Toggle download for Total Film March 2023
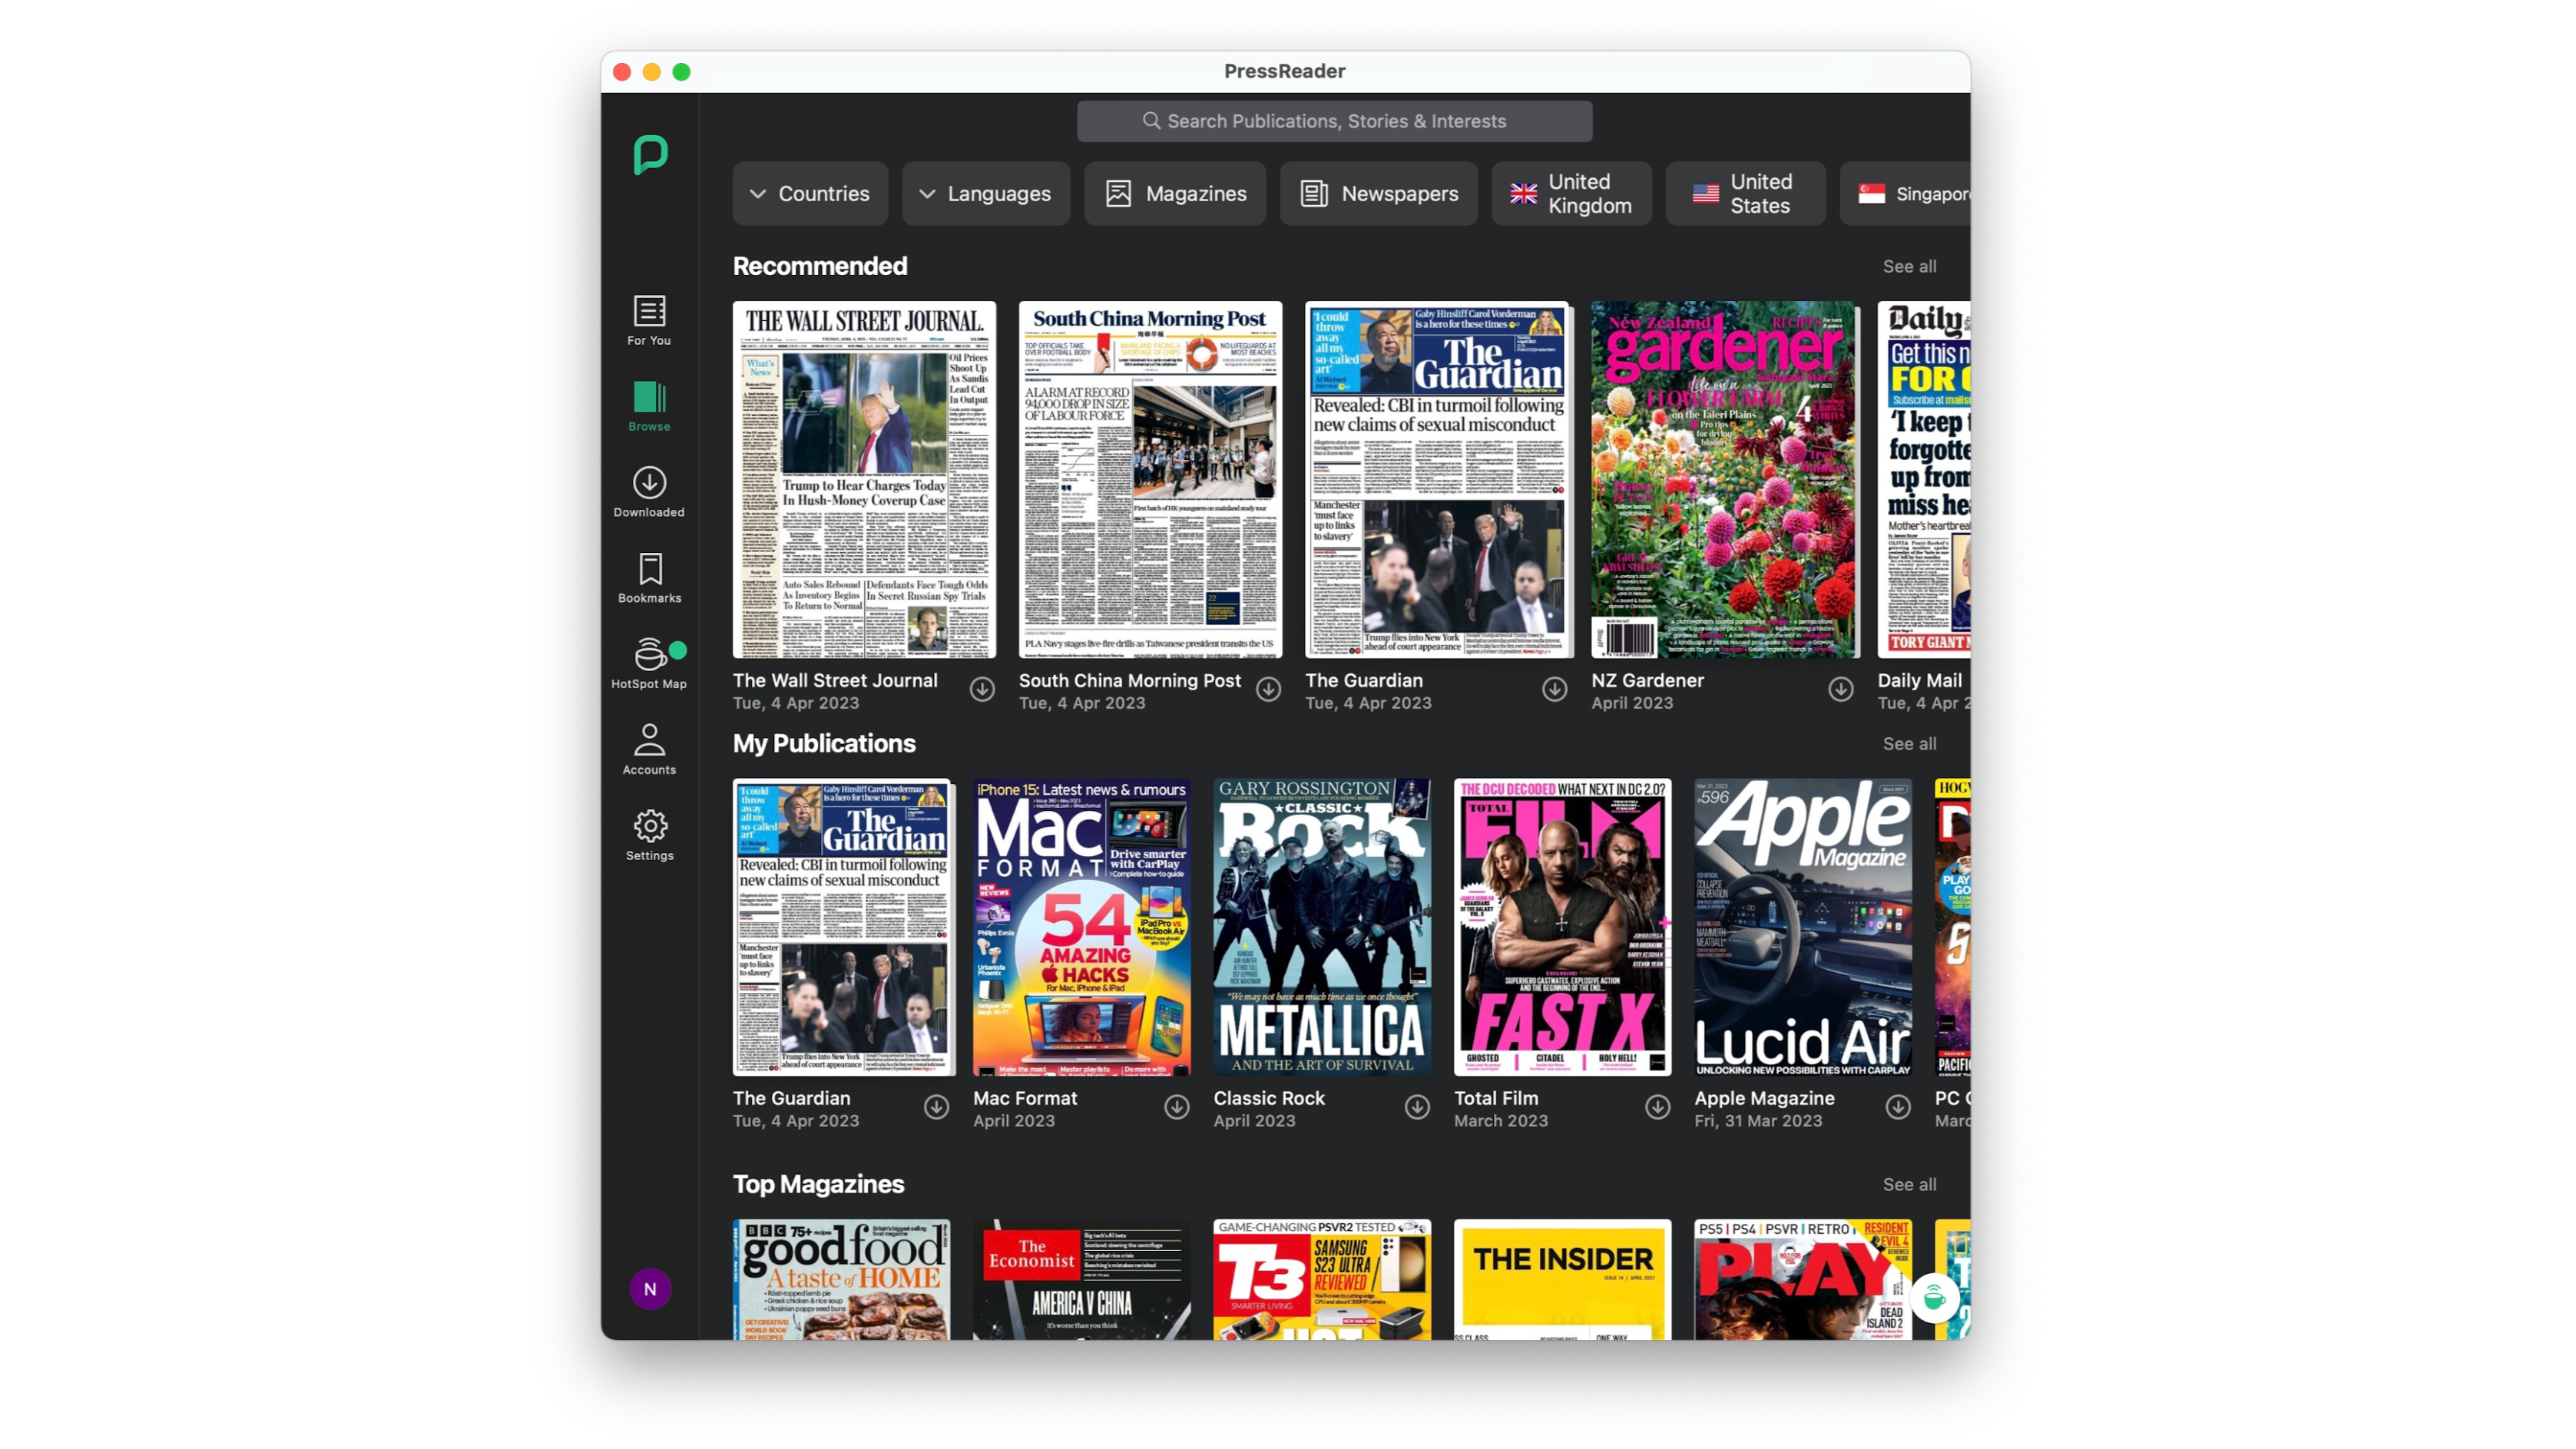The width and height of the screenshot is (2576, 1449). pos(1656,1106)
